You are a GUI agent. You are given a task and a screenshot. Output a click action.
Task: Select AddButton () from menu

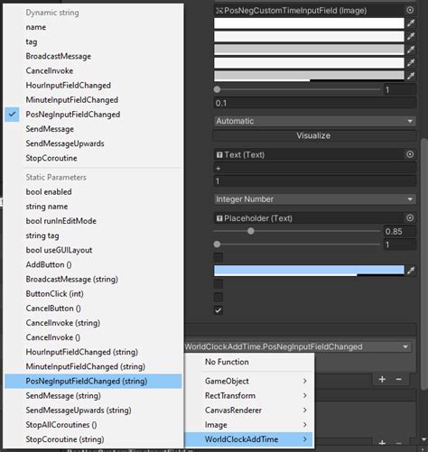click(x=93, y=264)
